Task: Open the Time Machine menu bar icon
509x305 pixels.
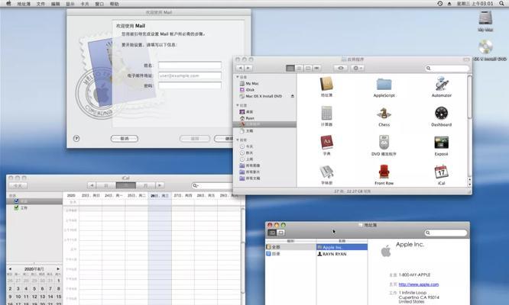Action: [x=440, y=4]
